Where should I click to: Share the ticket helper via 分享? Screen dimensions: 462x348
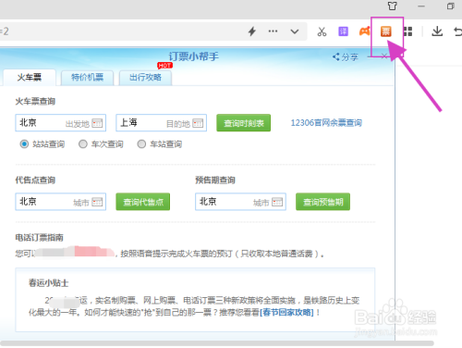[x=346, y=57]
